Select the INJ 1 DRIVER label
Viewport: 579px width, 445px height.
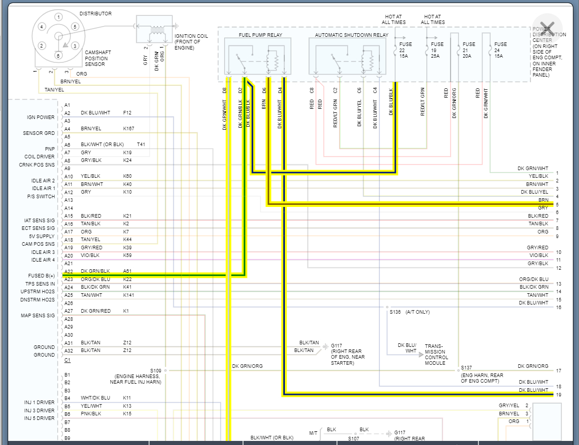click(39, 403)
